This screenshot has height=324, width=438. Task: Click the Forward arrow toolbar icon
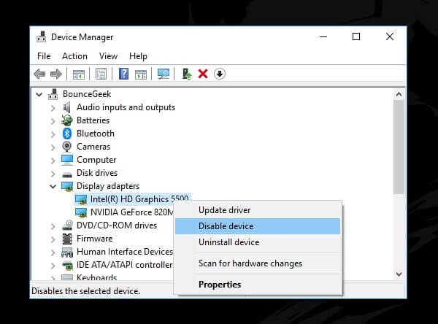[56, 74]
